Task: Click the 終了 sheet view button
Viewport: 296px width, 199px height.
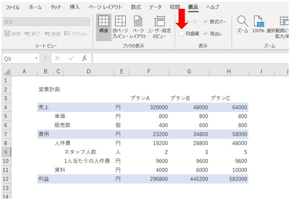Action: pos(32,34)
